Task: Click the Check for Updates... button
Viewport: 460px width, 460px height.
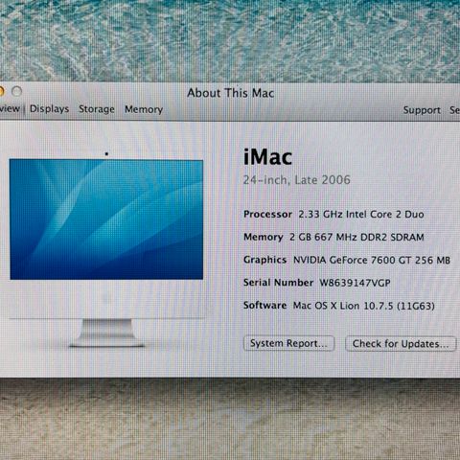Action: click(x=401, y=344)
